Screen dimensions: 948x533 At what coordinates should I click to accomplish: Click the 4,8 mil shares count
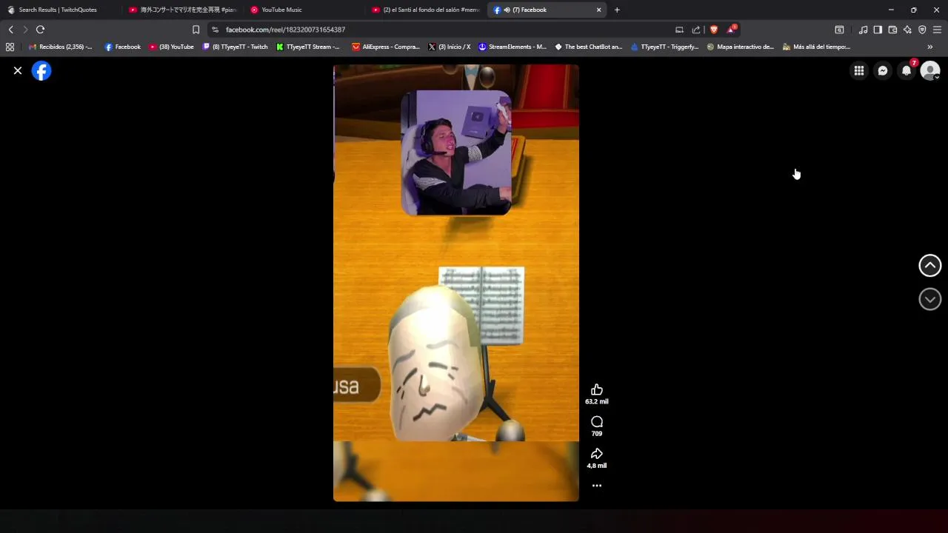click(x=597, y=466)
